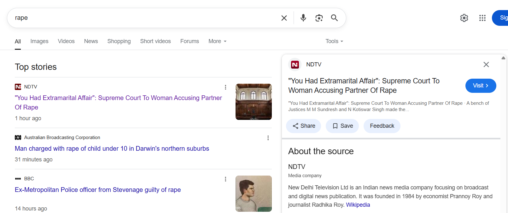Switch to the Videos tab
Screen dimensions: 508x213
(x=66, y=41)
